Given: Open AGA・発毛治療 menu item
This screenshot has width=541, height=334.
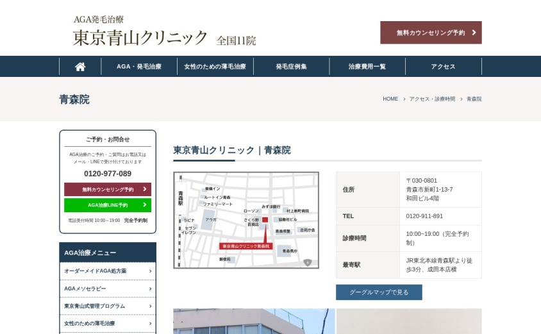Looking at the screenshot, I should tap(139, 67).
